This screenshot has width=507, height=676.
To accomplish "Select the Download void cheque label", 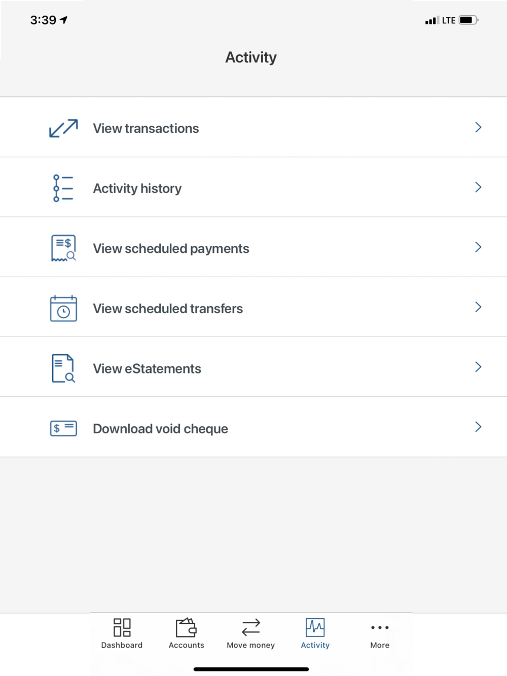I will coord(160,429).
